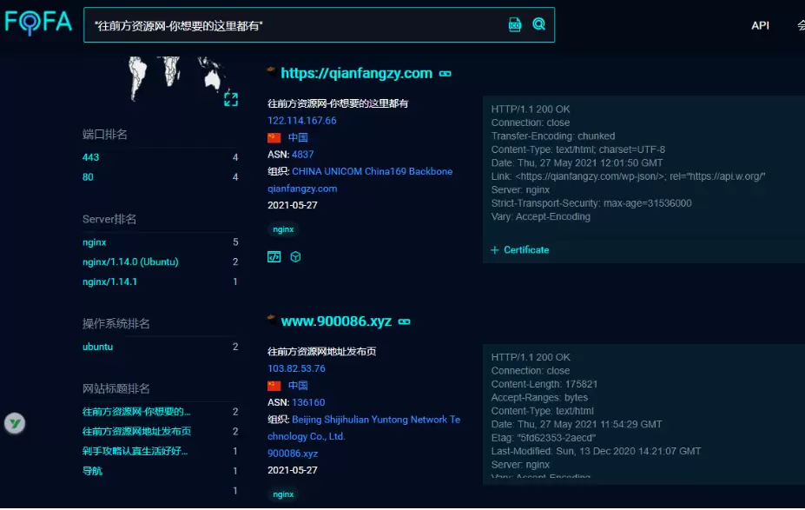Screen dimensions: 805x510
Task: Click nginx tag under 900086.xyz result
Action: click(x=283, y=494)
